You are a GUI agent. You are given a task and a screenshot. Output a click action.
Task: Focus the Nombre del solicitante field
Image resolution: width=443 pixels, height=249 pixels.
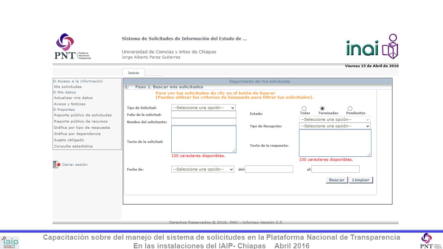pos(204,122)
